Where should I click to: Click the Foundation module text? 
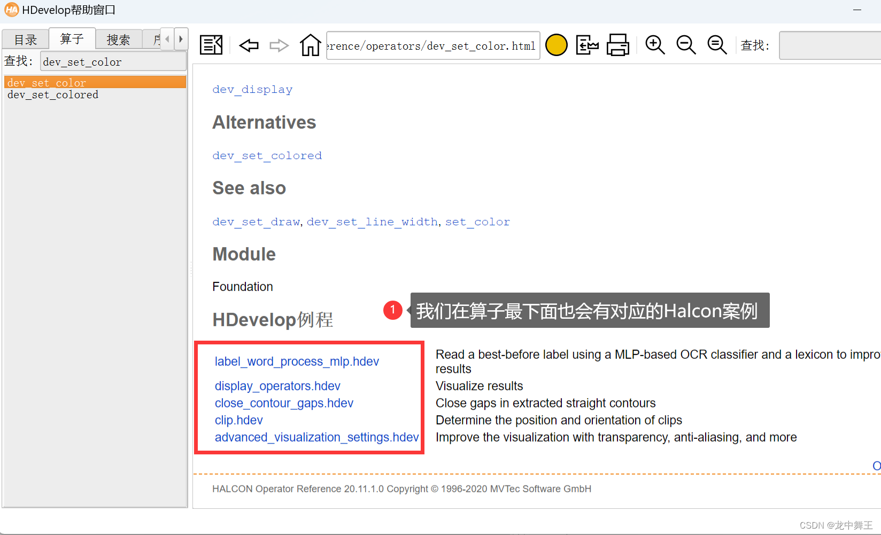[x=243, y=287]
